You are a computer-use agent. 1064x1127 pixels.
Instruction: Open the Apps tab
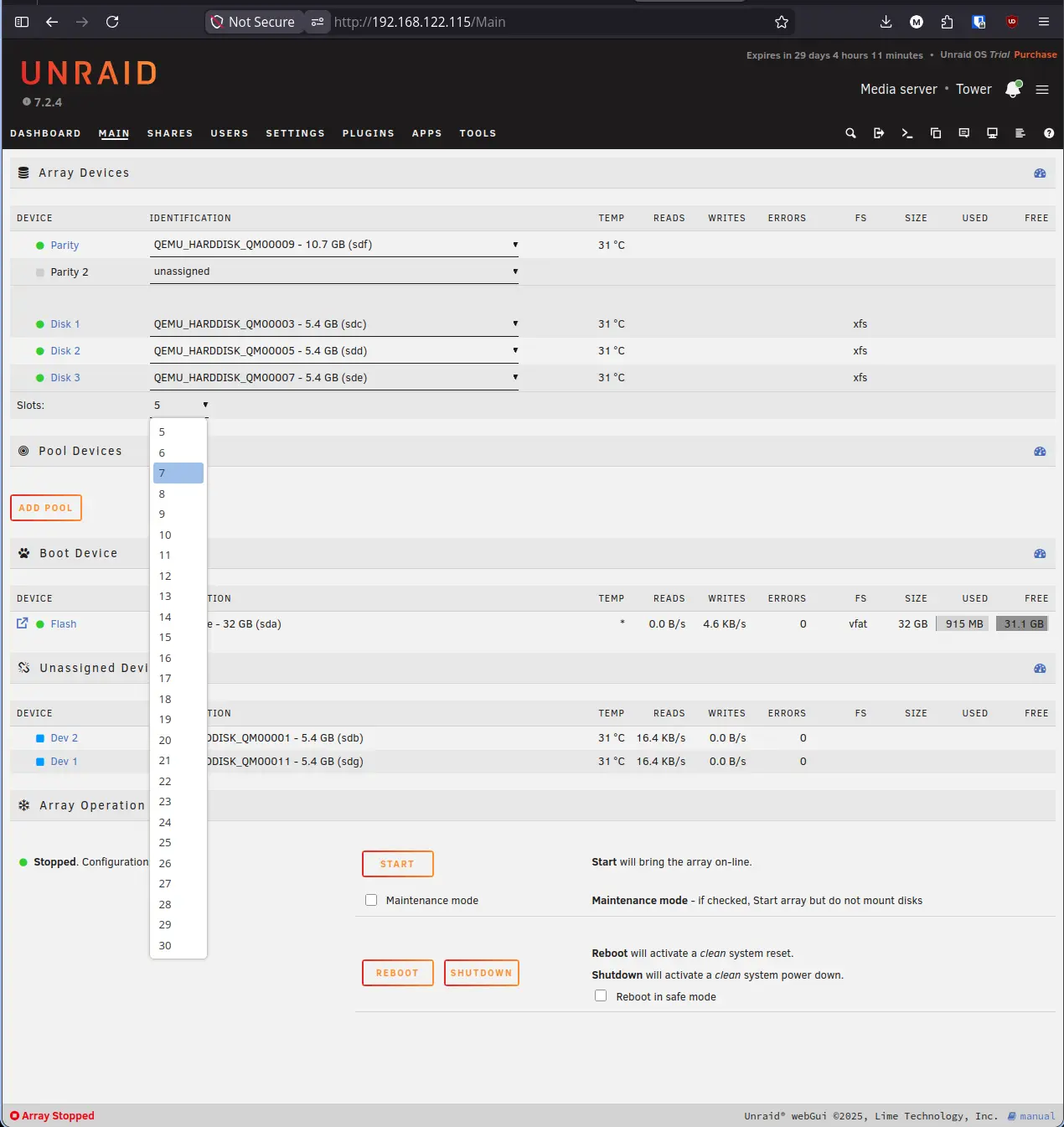pyautogui.click(x=426, y=133)
